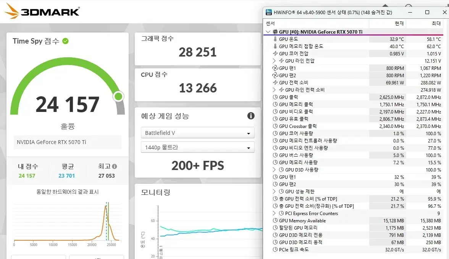Click the NVIDIA GeForce RTX 5070 Ti field in 3DMark

(x=68, y=142)
